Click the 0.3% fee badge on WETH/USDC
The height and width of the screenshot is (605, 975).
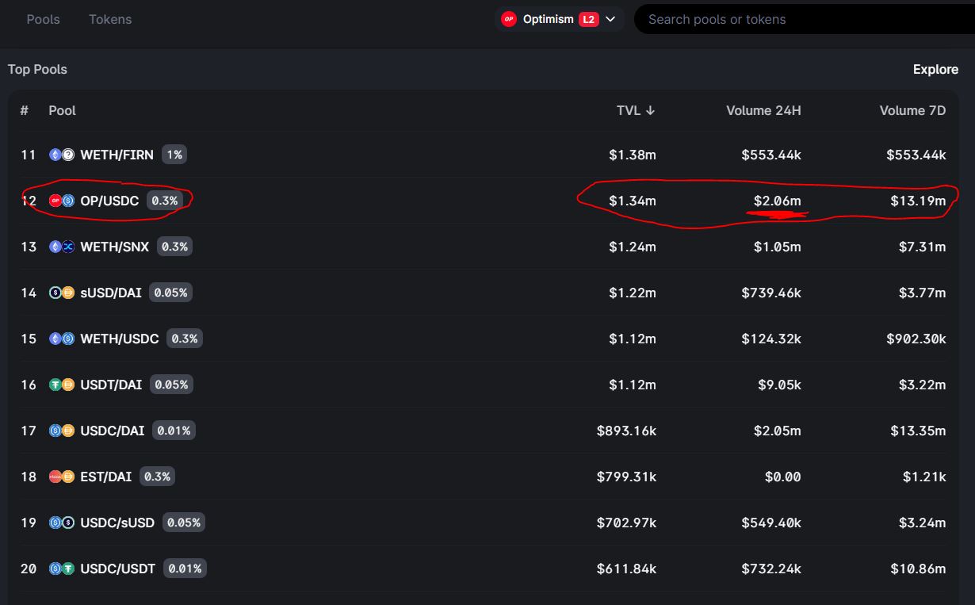185,339
